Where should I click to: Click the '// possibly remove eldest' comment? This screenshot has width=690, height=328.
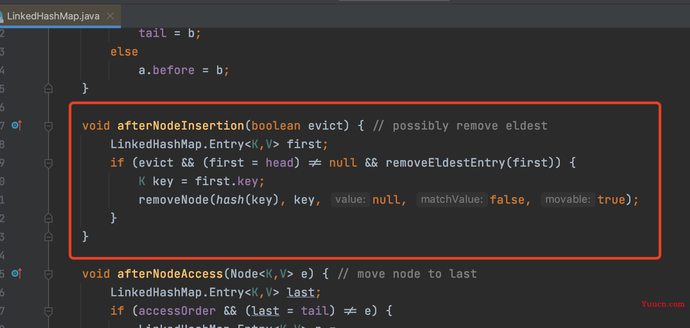460,126
